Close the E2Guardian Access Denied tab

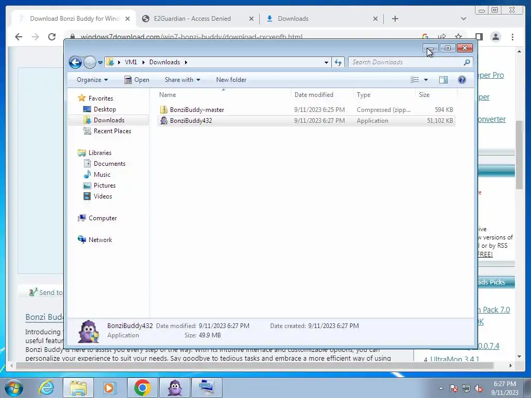pos(251,19)
